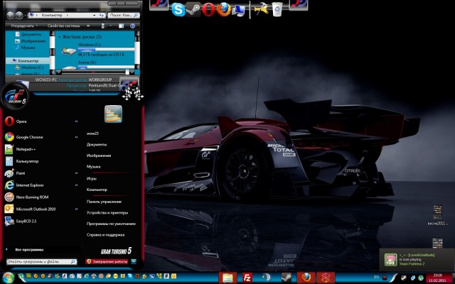This screenshot has width=455, height=284.
Task: Click Explorer horizontal scrollbar
Action: tap(95, 72)
